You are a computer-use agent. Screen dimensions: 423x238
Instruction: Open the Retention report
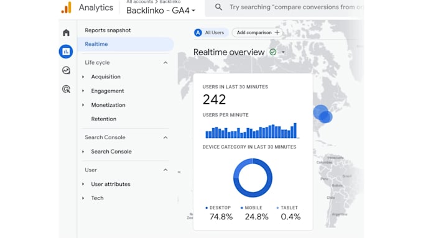click(104, 119)
